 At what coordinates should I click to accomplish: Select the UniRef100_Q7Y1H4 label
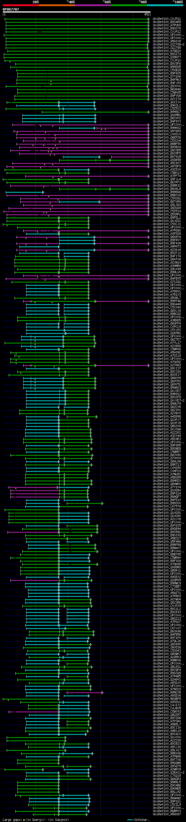(167, 77)
